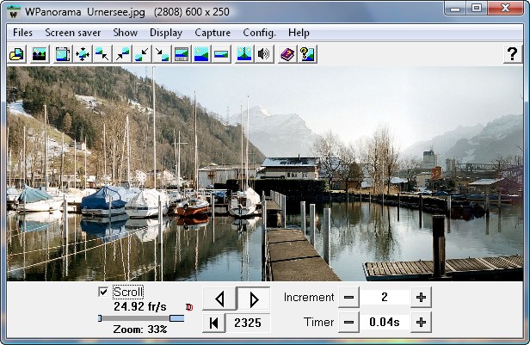Viewport: 530px width, 345px height.
Task: Click the Timer label
Action: (x=318, y=323)
